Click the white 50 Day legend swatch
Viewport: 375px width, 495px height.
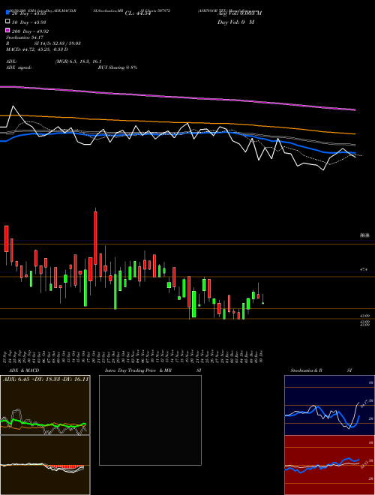7,22
